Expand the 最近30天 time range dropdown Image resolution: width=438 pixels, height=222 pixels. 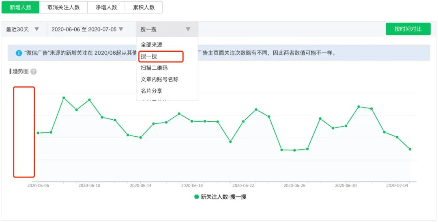point(23,29)
